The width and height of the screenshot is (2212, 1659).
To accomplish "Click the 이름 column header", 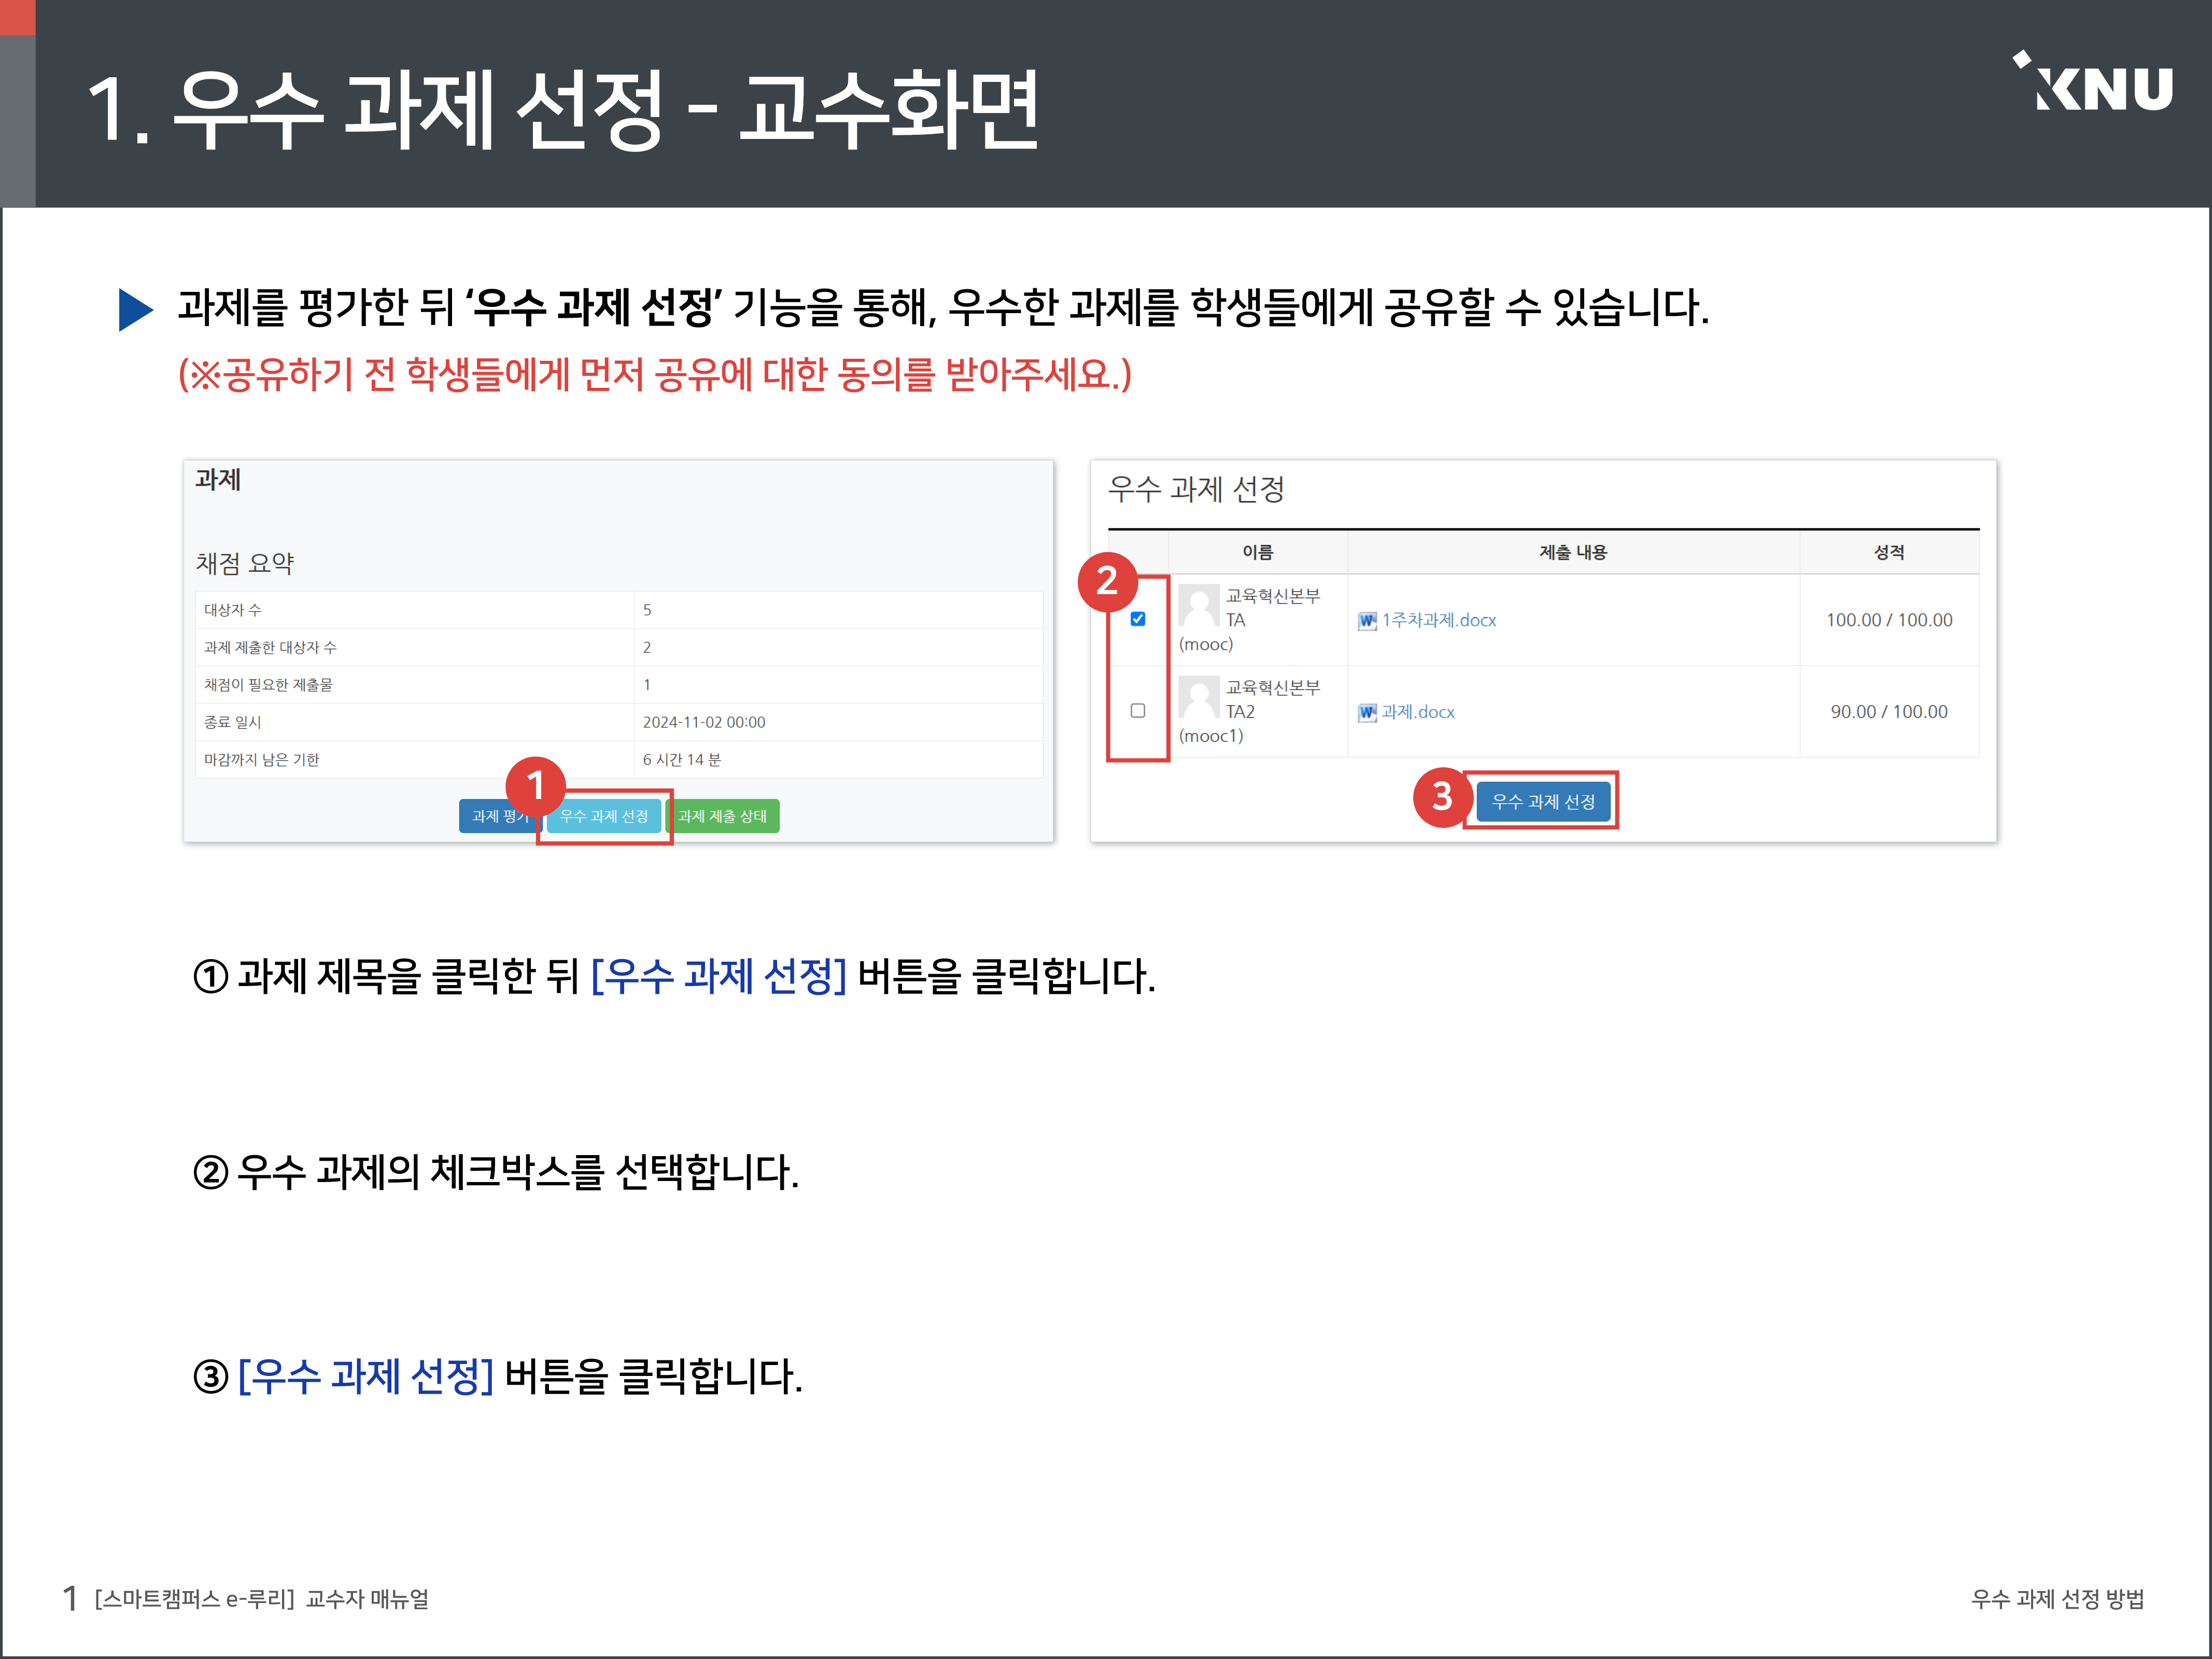I will (1257, 552).
